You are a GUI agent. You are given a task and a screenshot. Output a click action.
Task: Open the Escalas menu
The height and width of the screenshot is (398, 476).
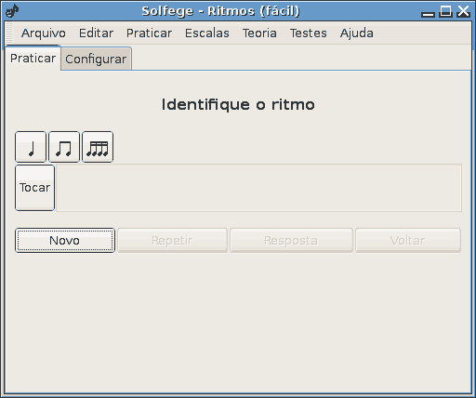pos(207,33)
